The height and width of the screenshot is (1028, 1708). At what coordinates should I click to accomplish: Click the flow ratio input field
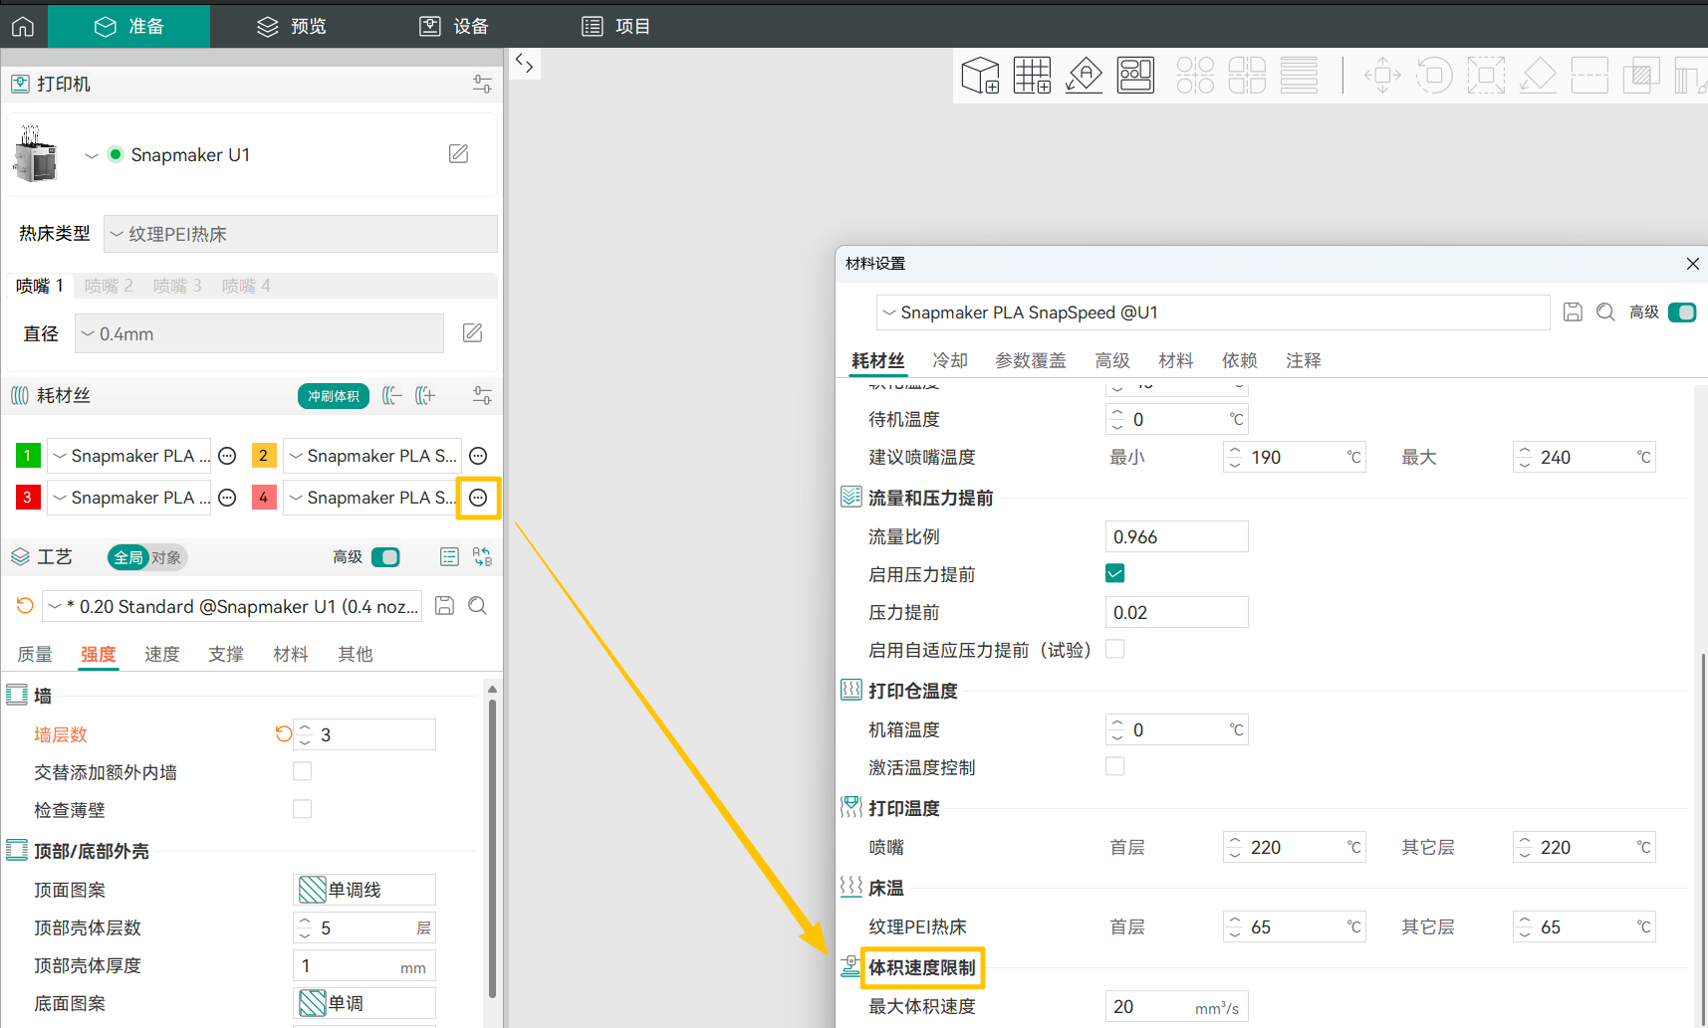click(x=1176, y=536)
